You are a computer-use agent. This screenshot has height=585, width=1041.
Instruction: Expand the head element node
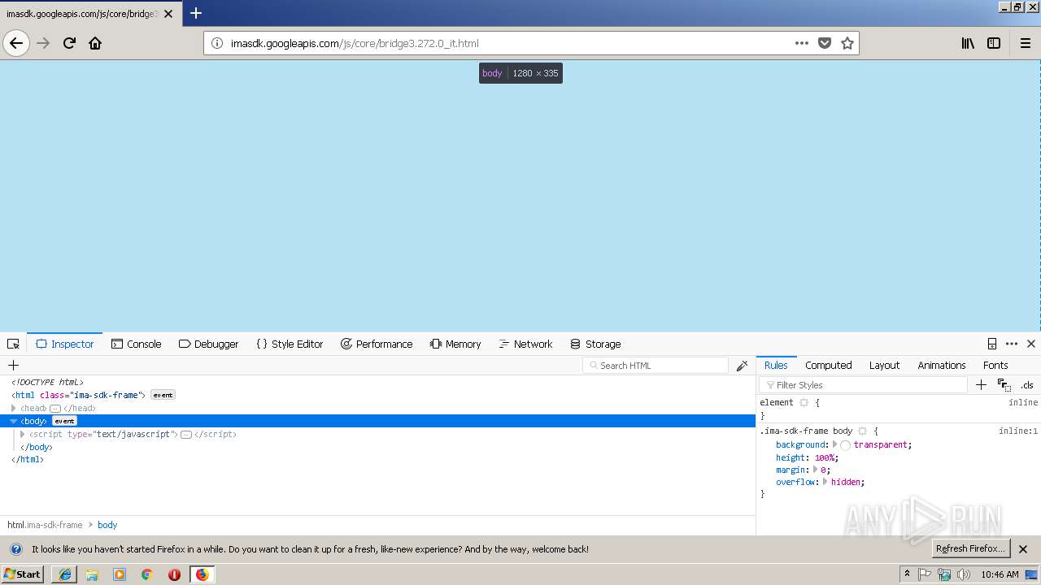[x=14, y=408]
